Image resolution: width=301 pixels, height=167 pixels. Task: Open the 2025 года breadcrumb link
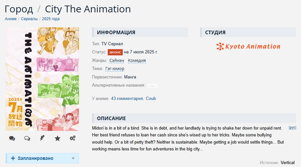(x=51, y=19)
